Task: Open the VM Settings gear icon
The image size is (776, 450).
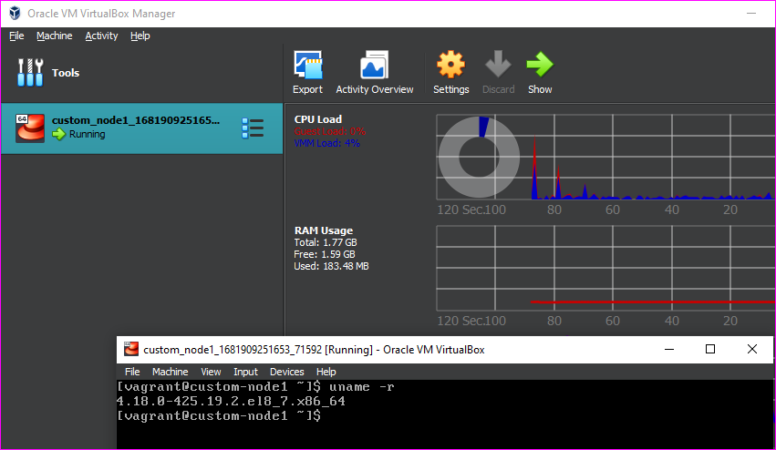Action: (450, 65)
